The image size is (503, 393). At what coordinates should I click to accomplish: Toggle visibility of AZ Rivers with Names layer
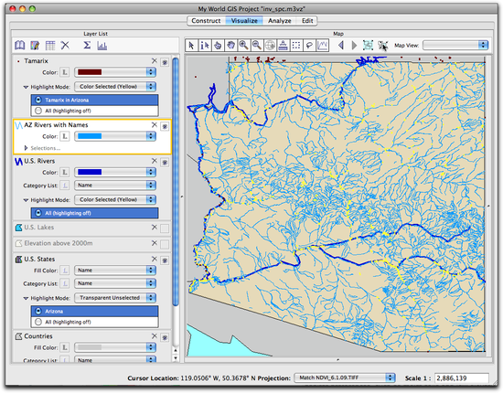click(x=165, y=126)
